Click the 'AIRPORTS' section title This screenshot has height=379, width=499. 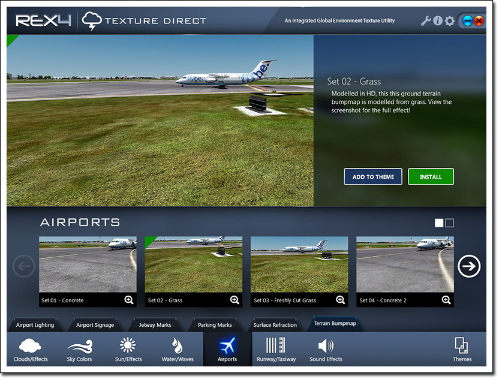80,222
